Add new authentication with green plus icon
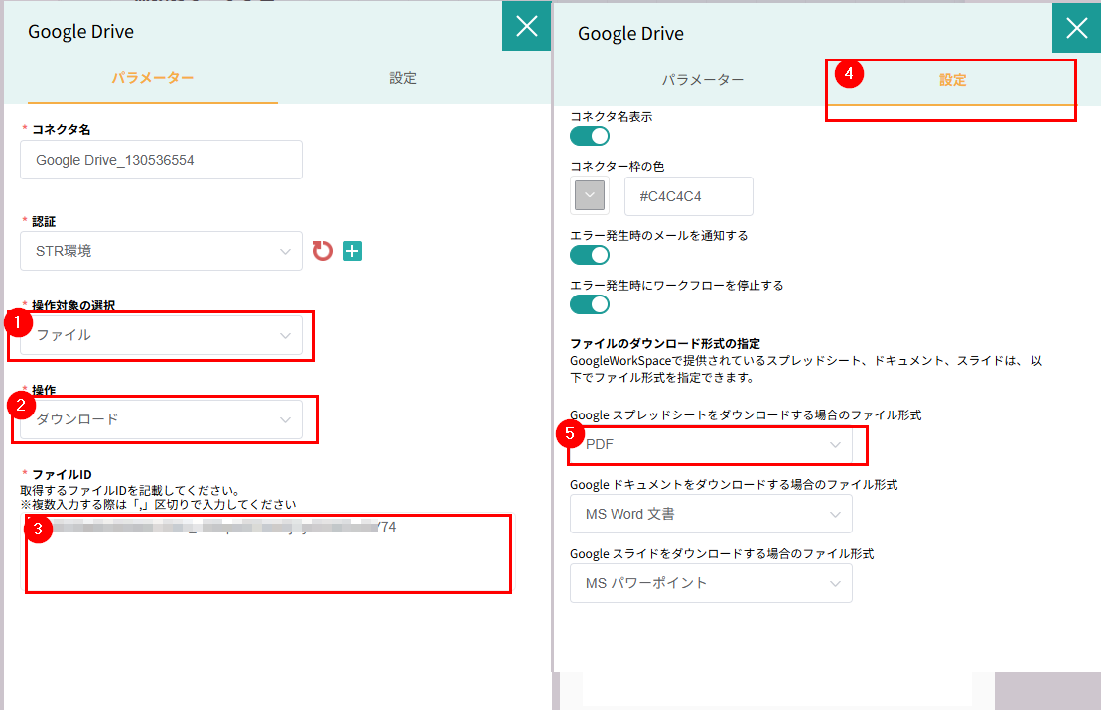1101x710 pixels. coord(352,251)
